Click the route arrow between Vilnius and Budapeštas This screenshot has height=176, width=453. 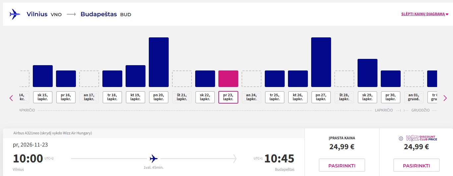71,15
